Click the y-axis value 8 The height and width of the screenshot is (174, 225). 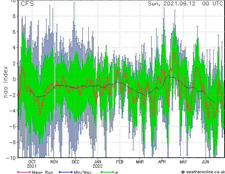[14, 16]
